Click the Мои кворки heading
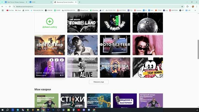 (x=43, y=89)
